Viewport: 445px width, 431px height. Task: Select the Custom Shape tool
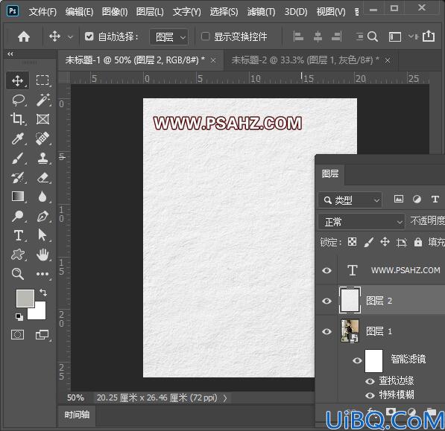[x=18, y=255]
